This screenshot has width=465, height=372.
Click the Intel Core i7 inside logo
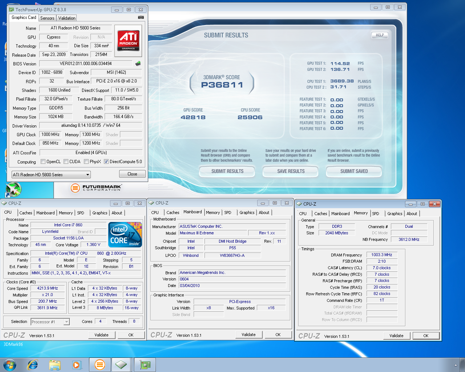pos(125,235)
